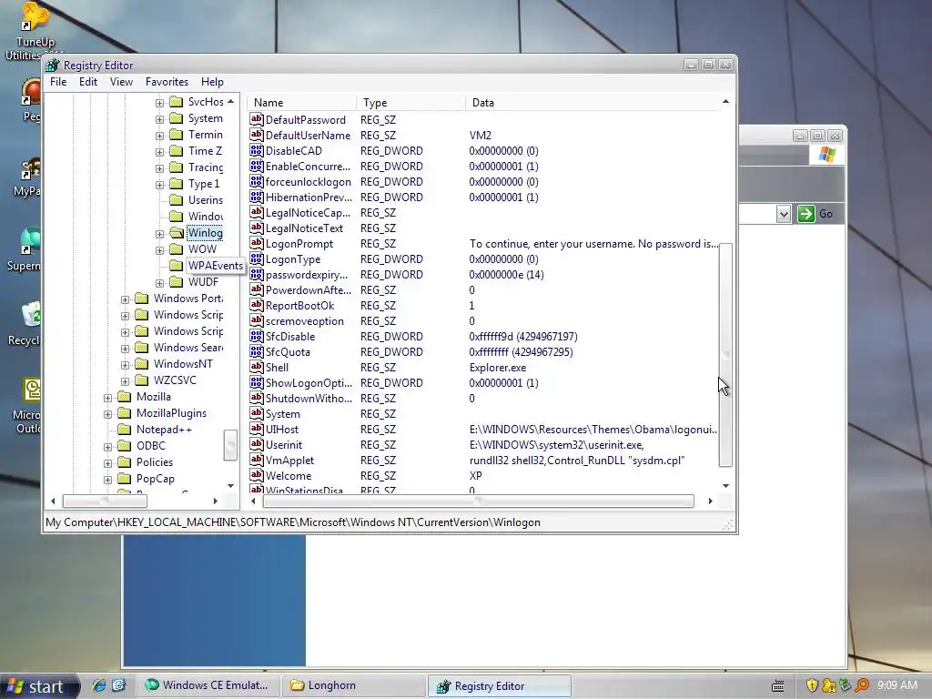The height and width of the screenshot is (699, 932).
Task: Expand the MozillaPlugins tree node
Action: tap(107, 414)
